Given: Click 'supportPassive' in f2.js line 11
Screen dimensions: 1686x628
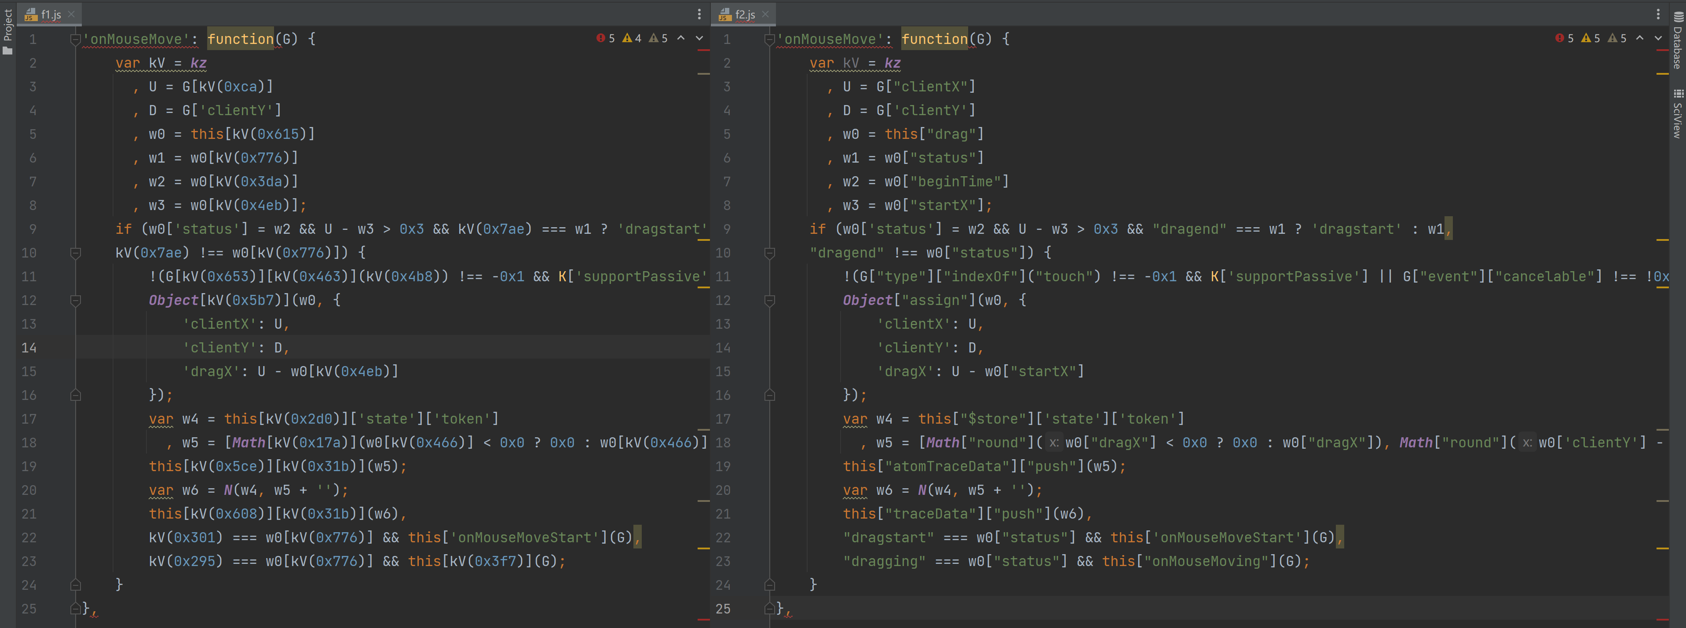Looking at the screenshot, I should [1294, 277].
